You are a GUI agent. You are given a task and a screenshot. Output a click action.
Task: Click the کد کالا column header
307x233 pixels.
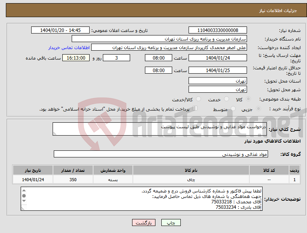[269, 170]
